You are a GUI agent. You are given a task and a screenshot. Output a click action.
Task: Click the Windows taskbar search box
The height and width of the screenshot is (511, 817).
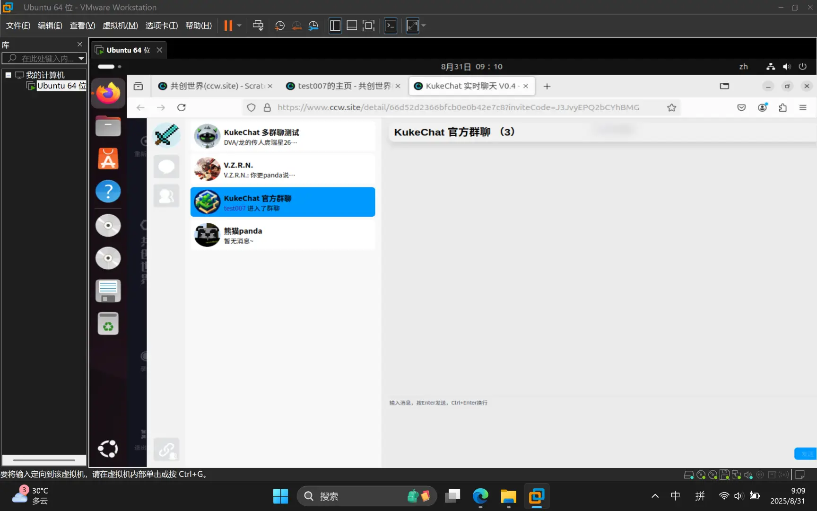click(x=366, y=496)
